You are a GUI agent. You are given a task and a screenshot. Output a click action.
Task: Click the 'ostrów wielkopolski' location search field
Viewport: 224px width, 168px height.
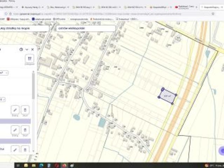(86, 28)
